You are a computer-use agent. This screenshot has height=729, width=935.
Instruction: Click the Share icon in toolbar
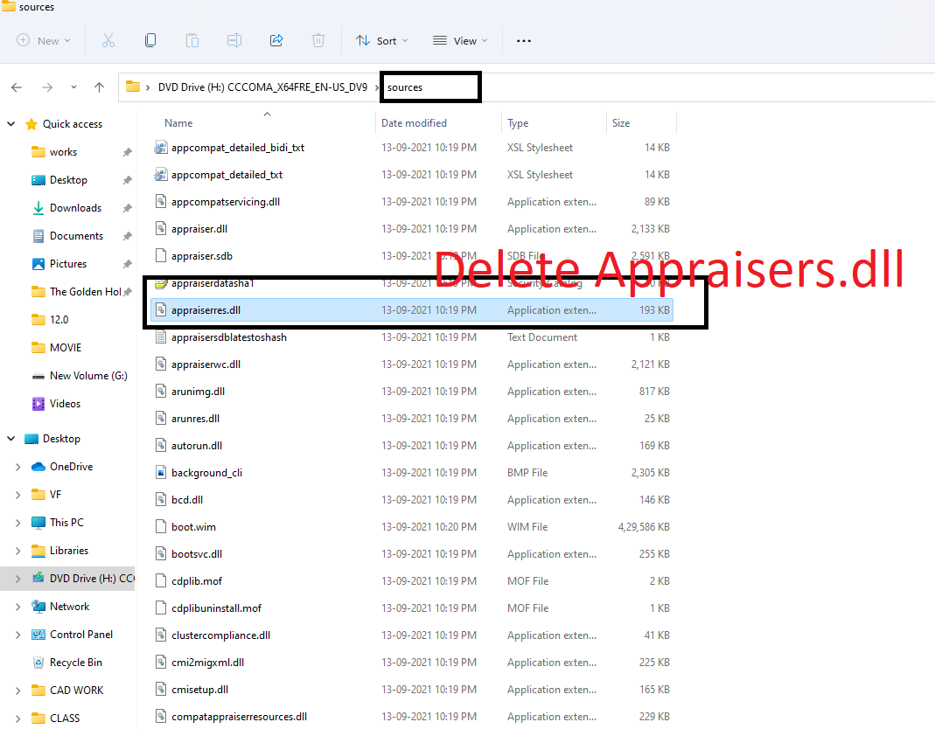(x=276, y=40)
